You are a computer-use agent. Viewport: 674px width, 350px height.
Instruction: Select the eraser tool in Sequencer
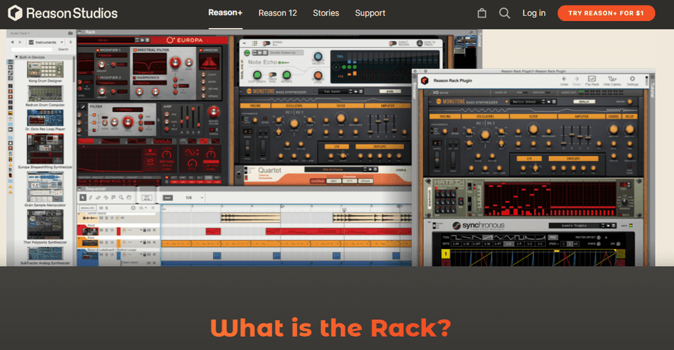(98, 197)
